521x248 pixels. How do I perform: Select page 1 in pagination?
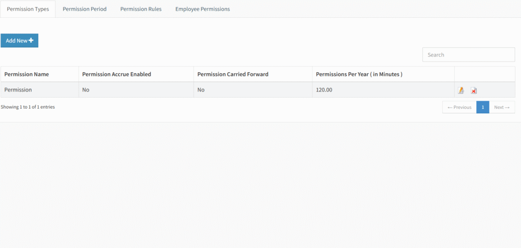(483, 107)
